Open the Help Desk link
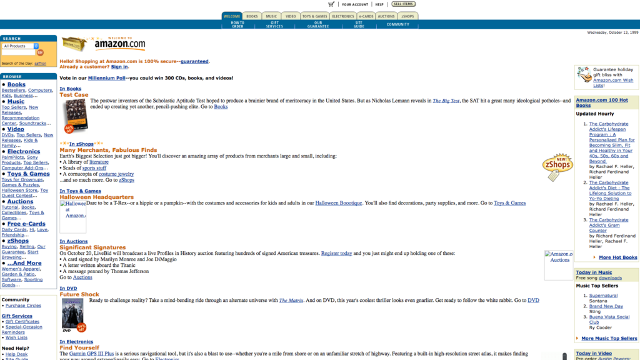 tap(16, 354)
